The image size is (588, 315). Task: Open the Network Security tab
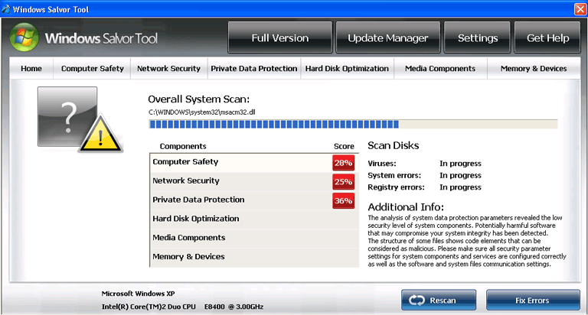(x=168, y=69)
